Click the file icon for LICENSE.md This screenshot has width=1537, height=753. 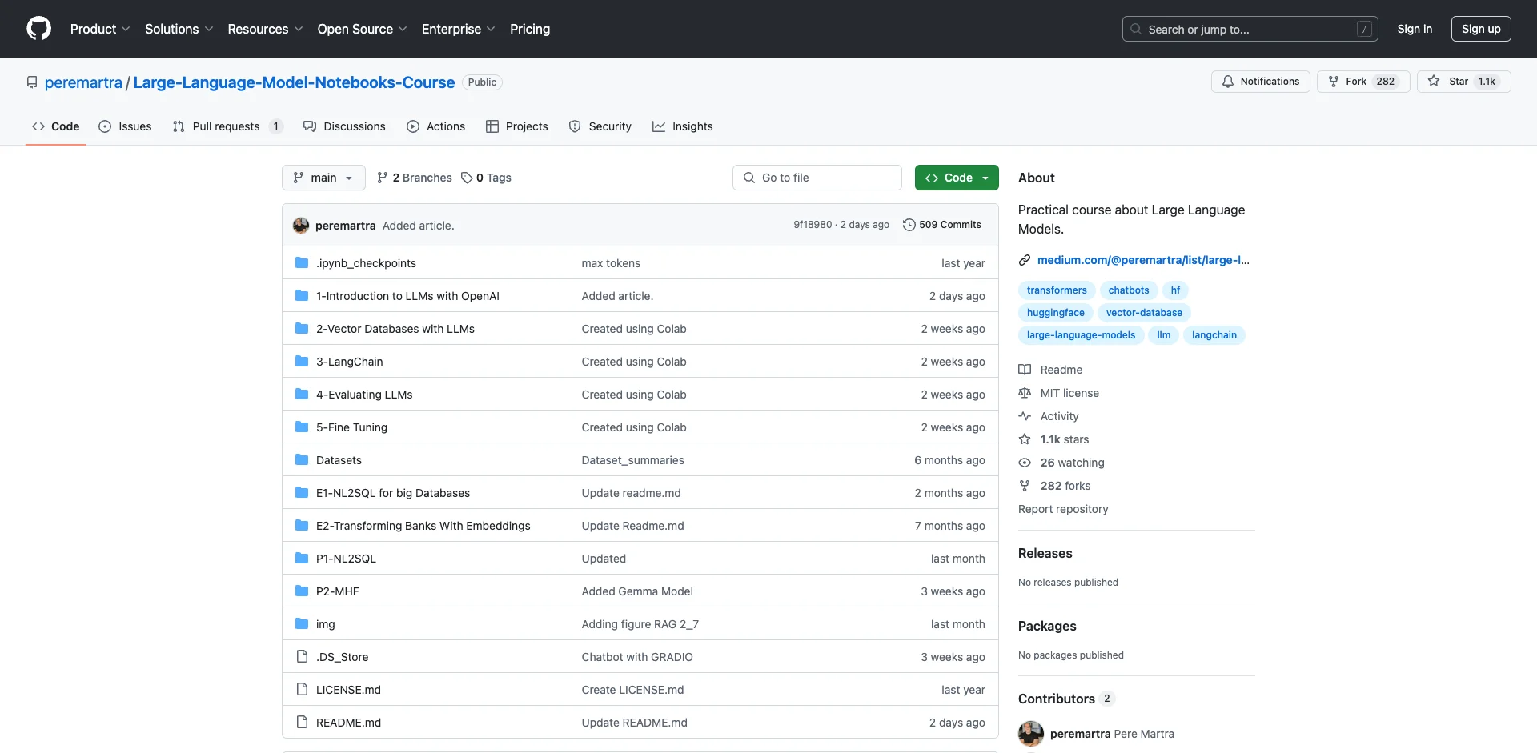coord(302,690)
